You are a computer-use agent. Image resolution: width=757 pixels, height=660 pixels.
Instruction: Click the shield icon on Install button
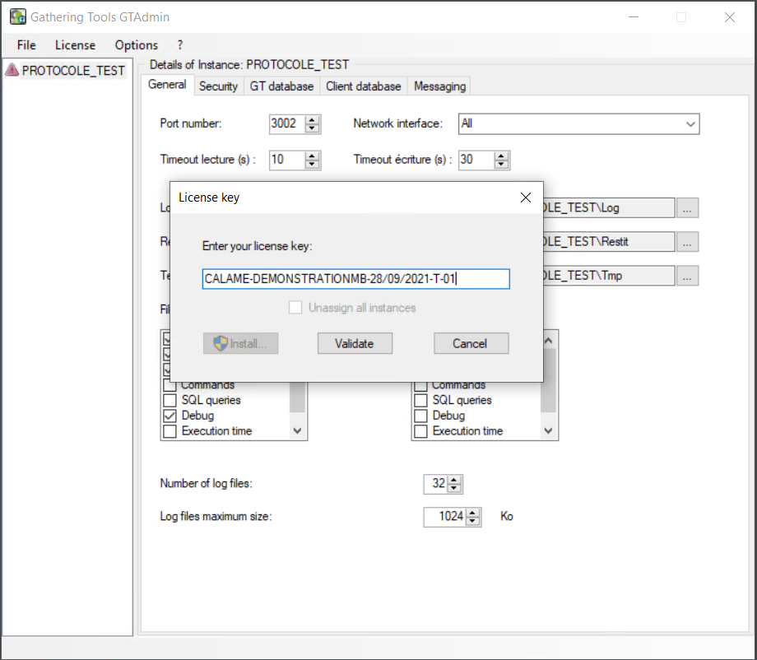tap(221, 343)
